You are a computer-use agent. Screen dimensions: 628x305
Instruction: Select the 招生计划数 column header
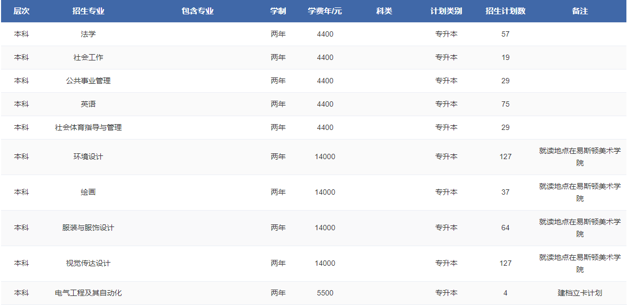[505, 11]
